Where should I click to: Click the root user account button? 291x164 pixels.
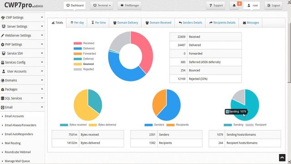pos(251,5)
